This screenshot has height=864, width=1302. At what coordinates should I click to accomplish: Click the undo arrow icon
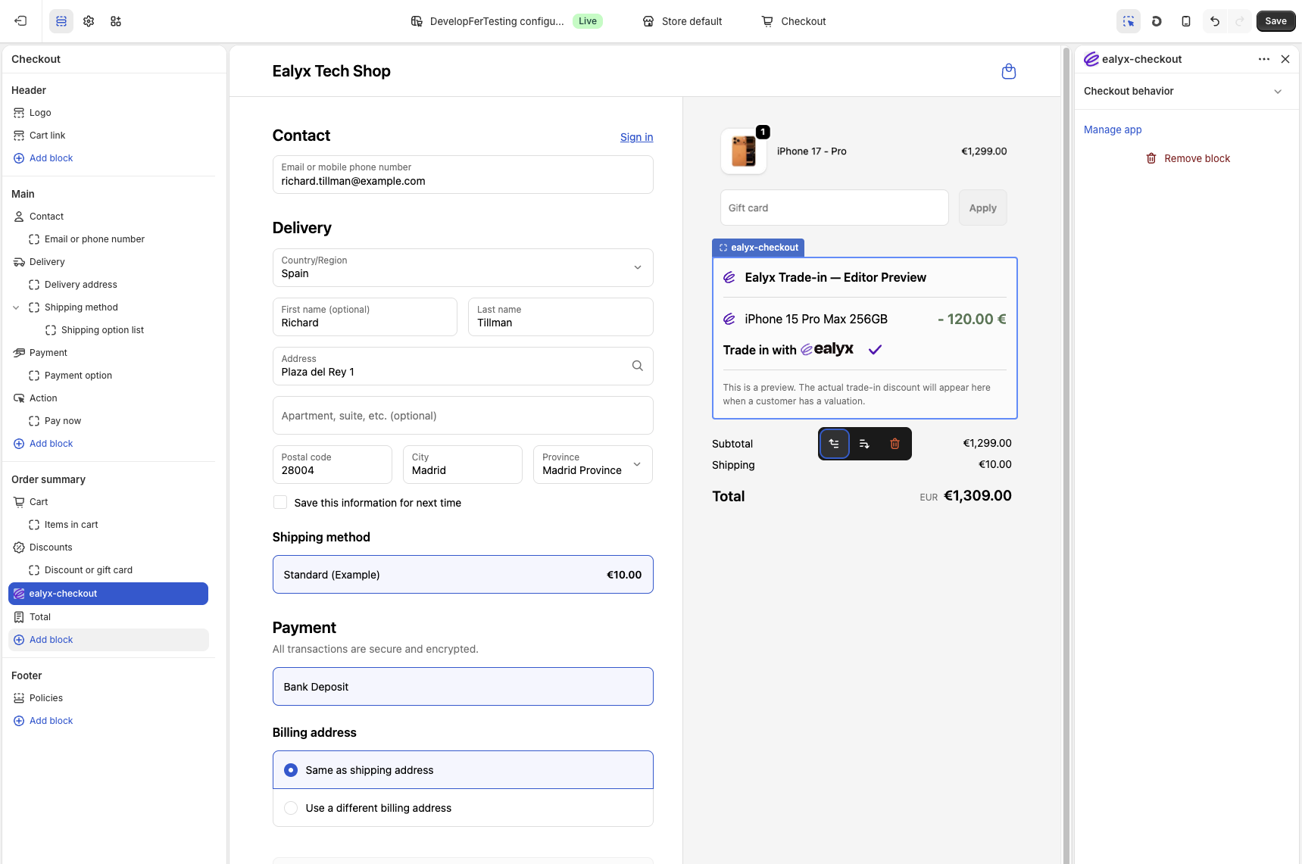1214,21
